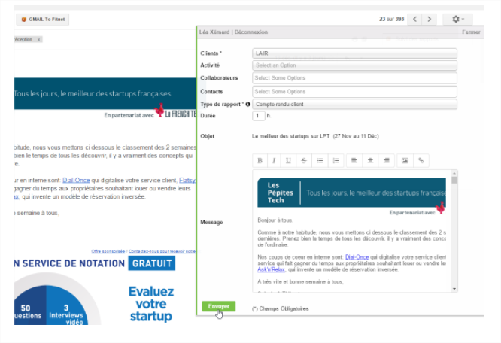Center align the message text

(x=370, y=160)
